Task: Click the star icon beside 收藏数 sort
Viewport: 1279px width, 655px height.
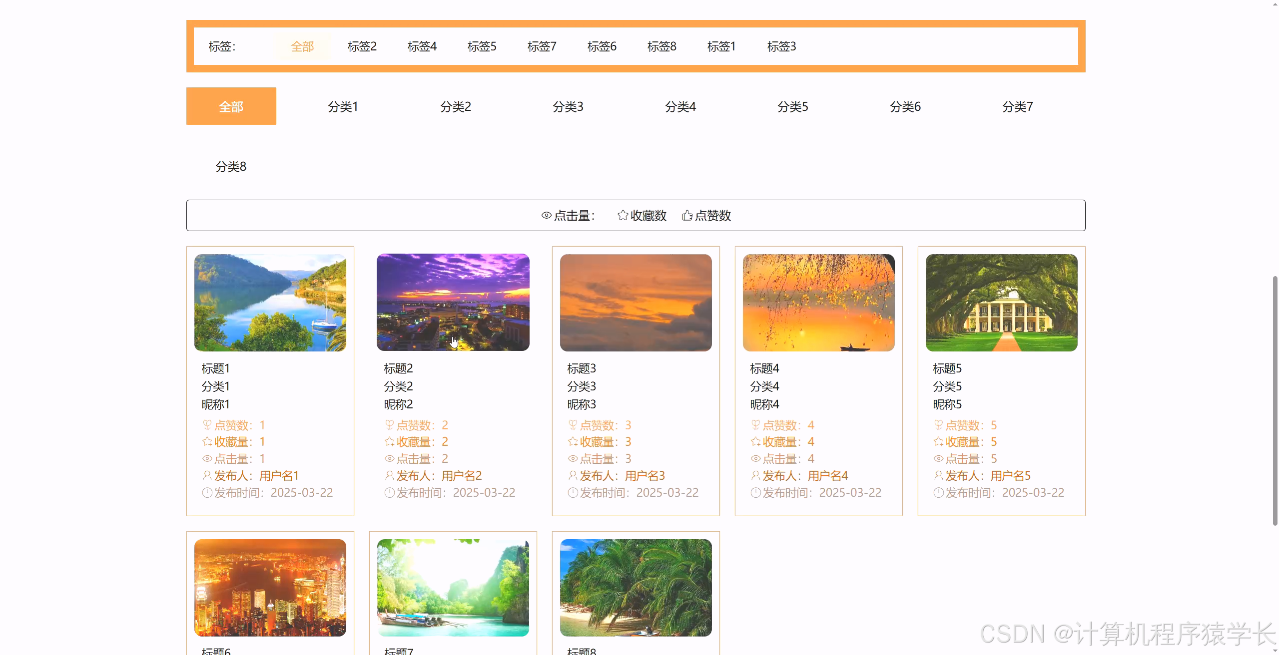Action: [x=623, y=215]
